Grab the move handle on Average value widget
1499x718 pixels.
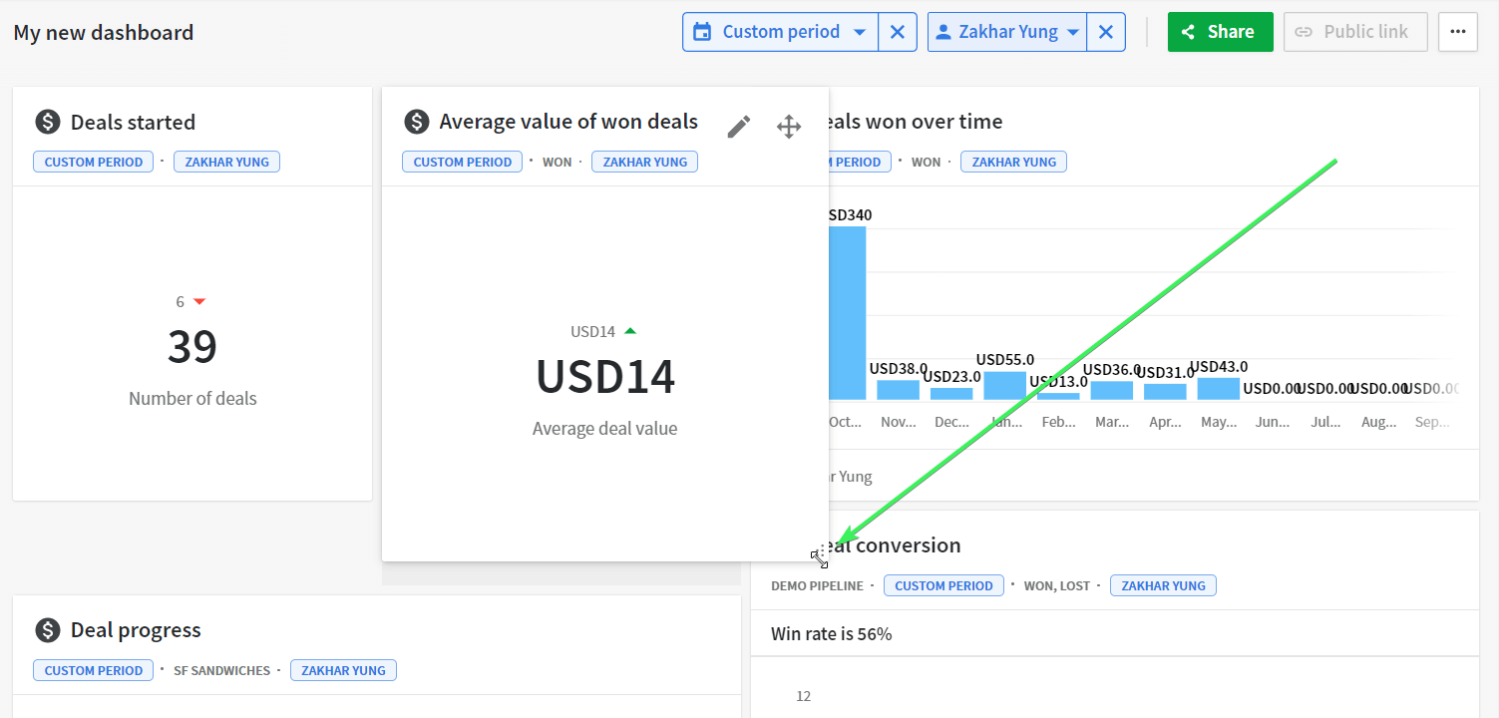pyautogui.click(x=789, y=127)
